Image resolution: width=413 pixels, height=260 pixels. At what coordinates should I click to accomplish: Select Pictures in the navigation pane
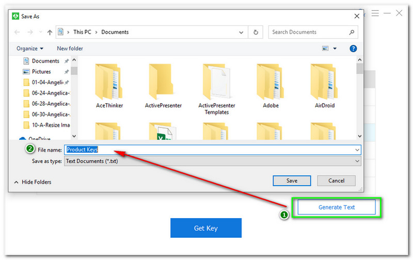coord(41,72)
